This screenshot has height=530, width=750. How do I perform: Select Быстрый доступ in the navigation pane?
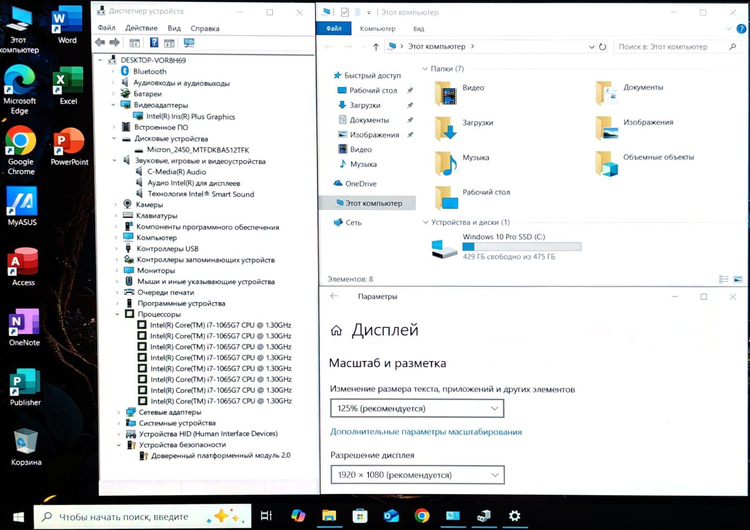click(367, 76)
